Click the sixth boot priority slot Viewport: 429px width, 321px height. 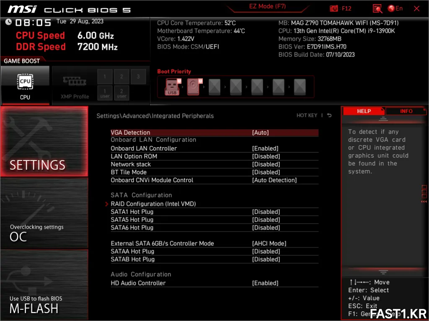point(279,87)
